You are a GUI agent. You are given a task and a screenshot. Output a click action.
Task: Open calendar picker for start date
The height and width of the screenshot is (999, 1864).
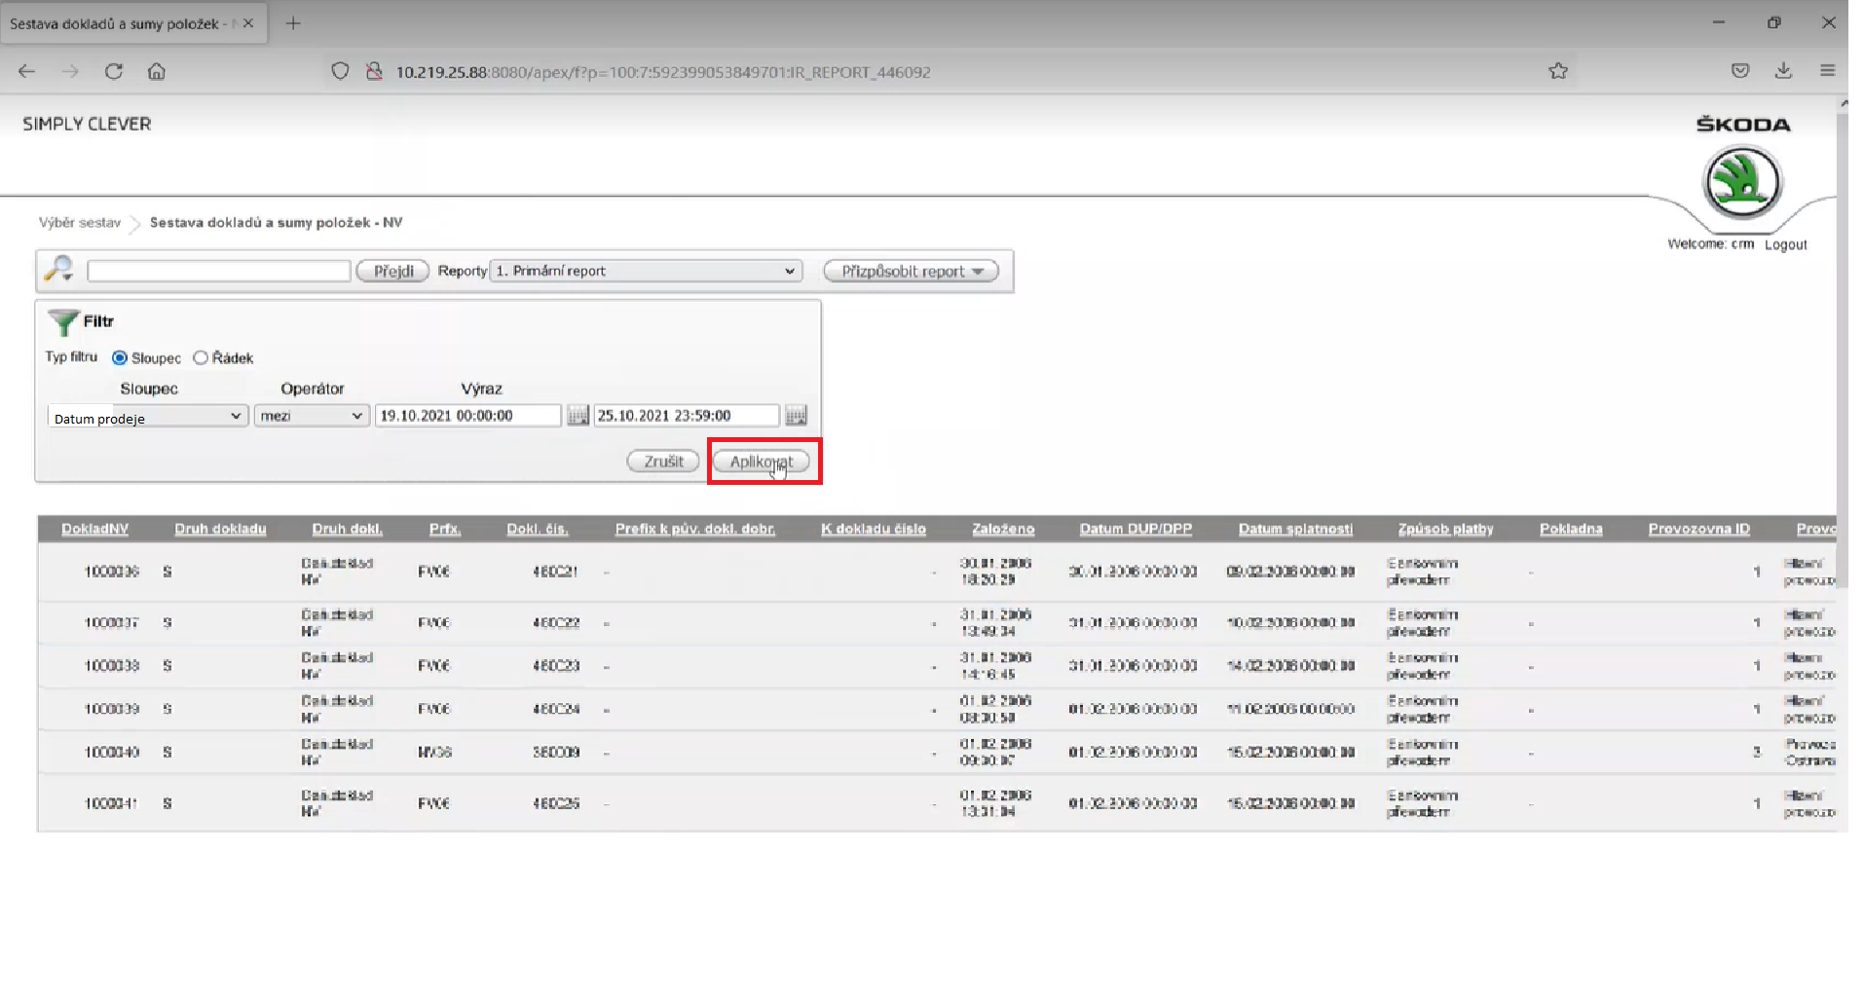[x=578, y=416]
